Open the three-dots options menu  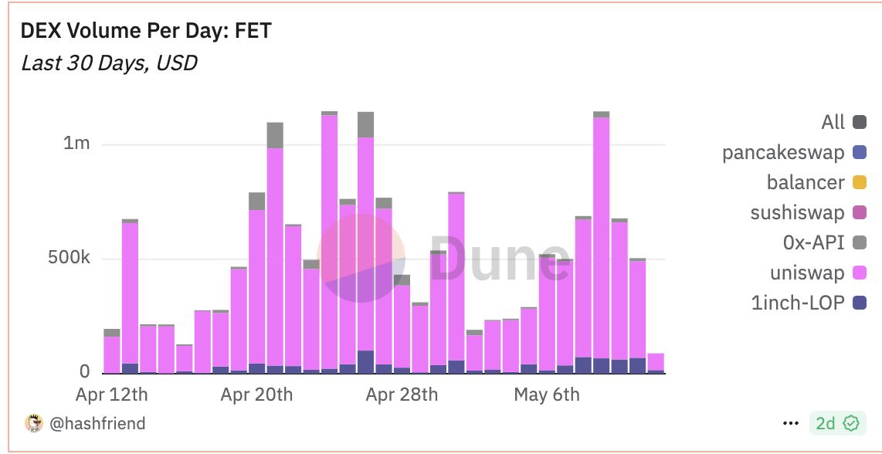(790, 423)
